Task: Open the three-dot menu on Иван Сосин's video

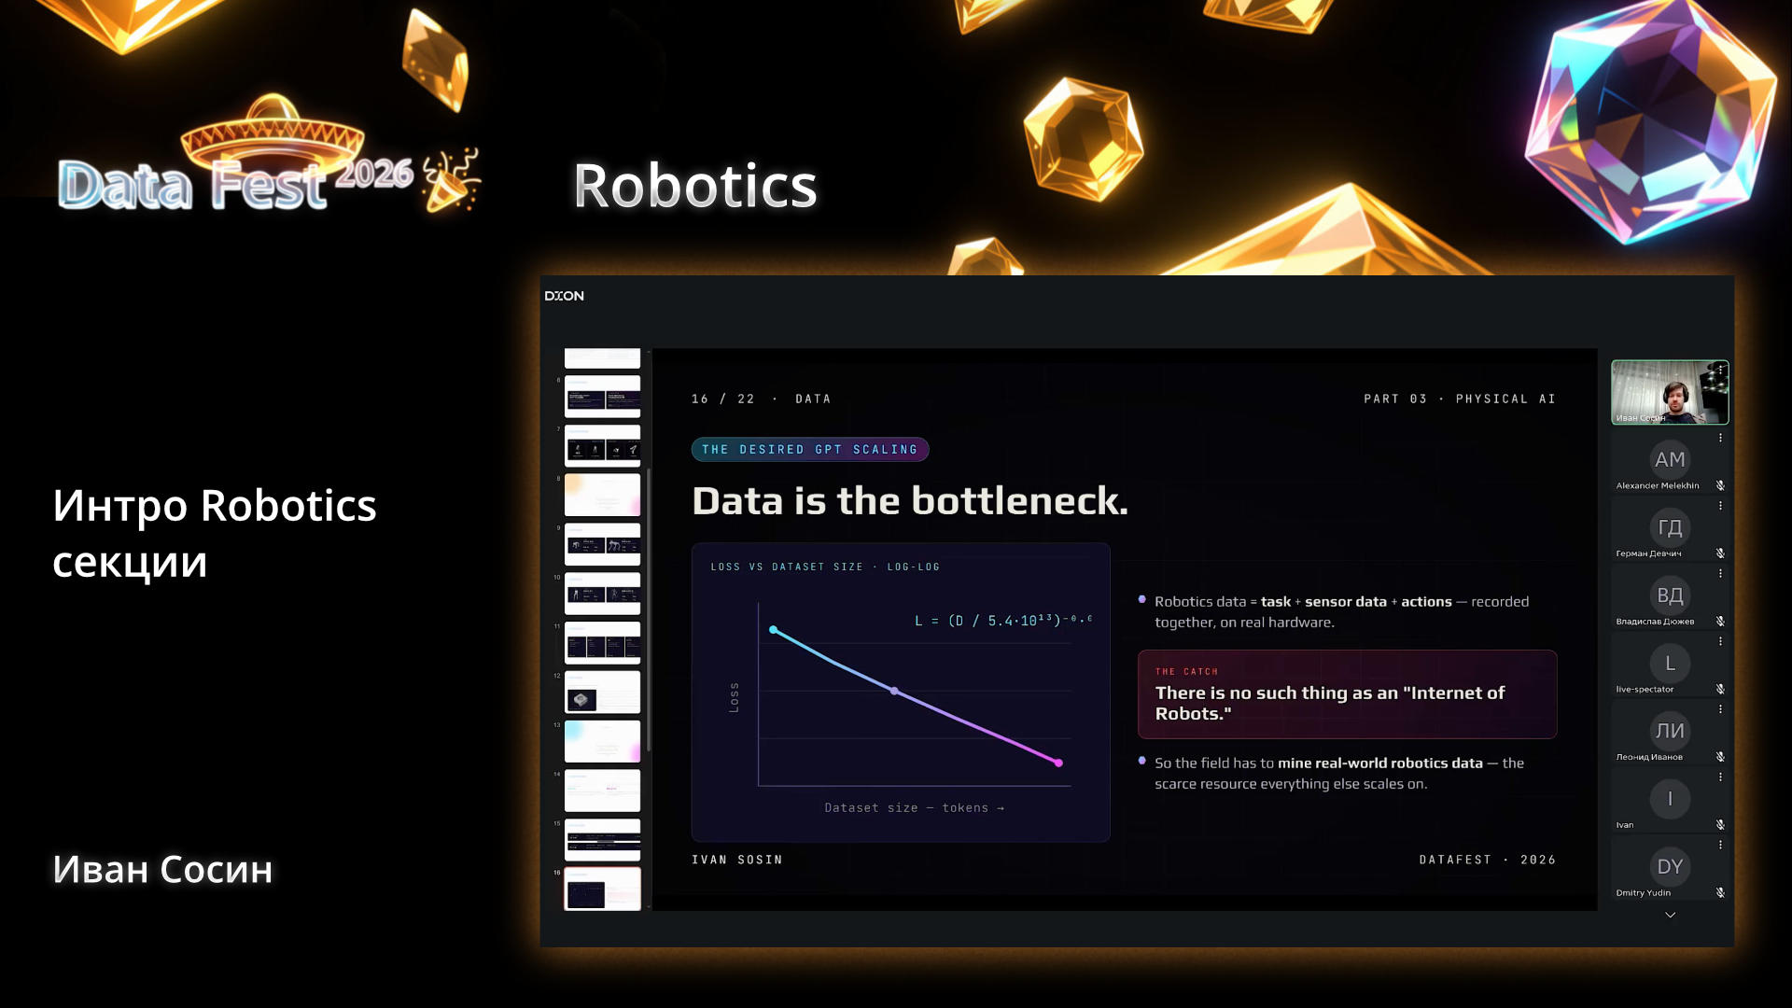Action: [x=1720, y=371]
